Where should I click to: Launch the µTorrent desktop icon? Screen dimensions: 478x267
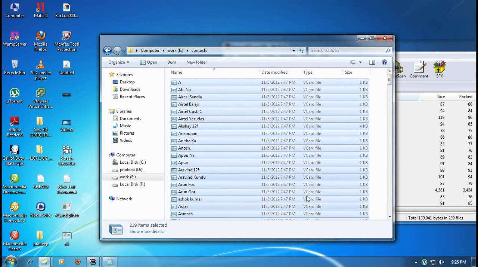(15, 96)
